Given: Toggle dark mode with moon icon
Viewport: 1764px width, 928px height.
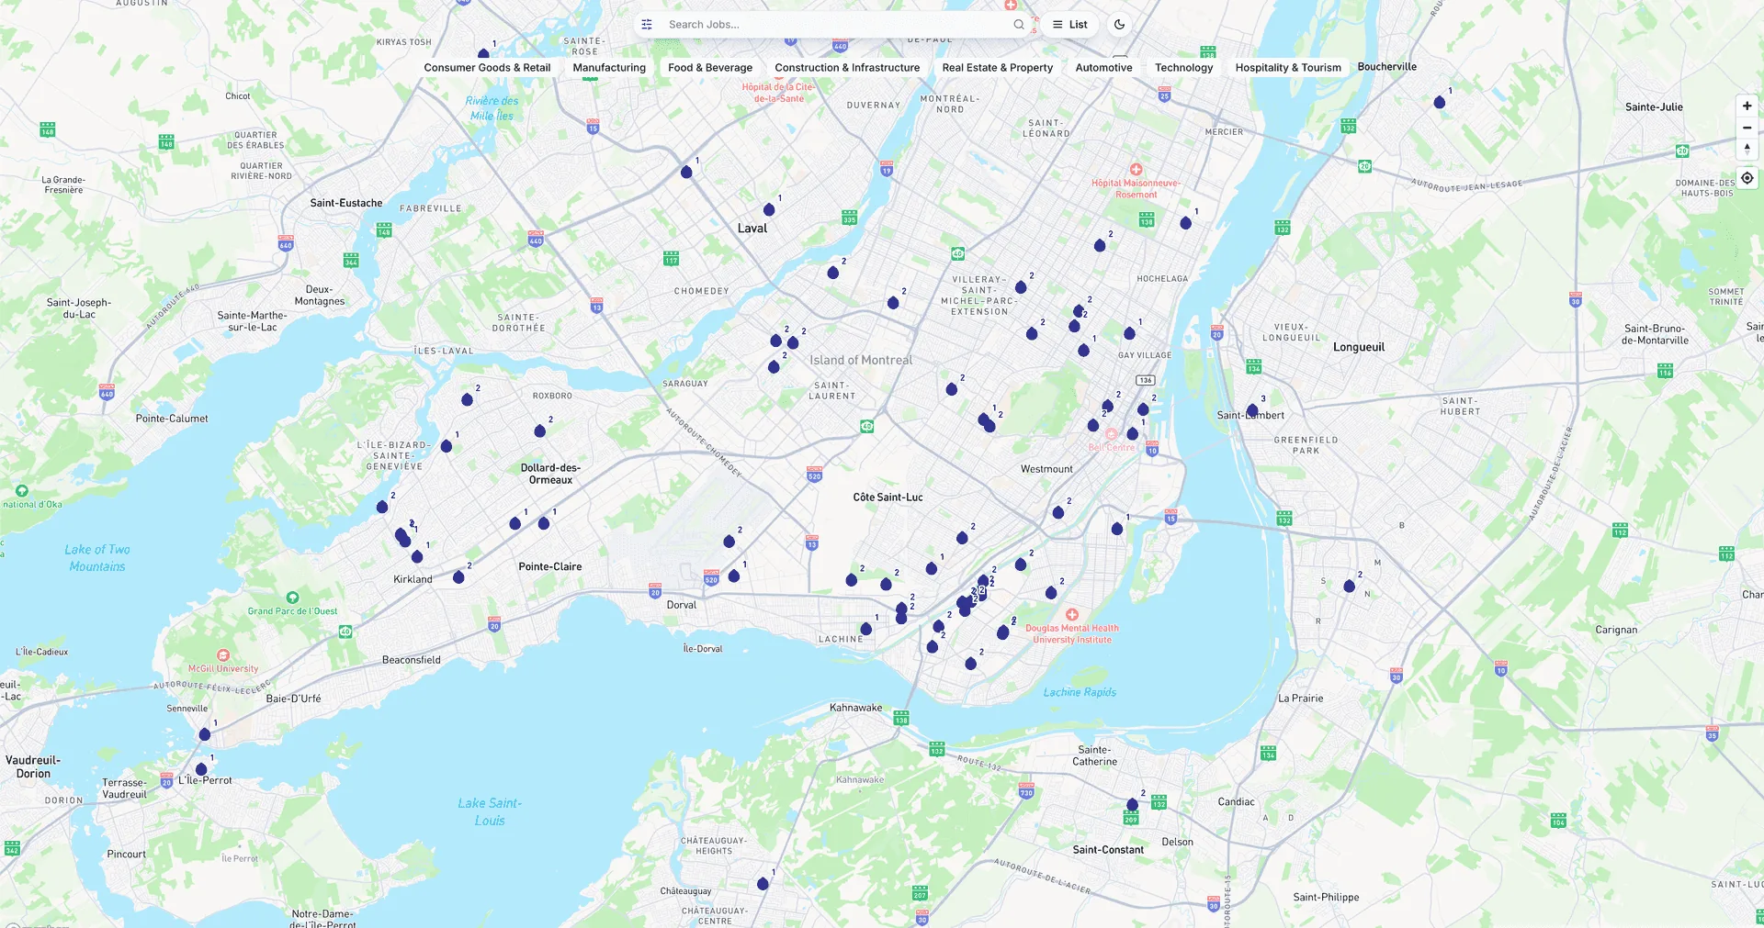Looking at the screenshot, I should pos(1119,25).
